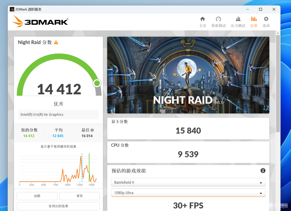
Task: Click the info icon beside 最佳 score
Action: 92,130
